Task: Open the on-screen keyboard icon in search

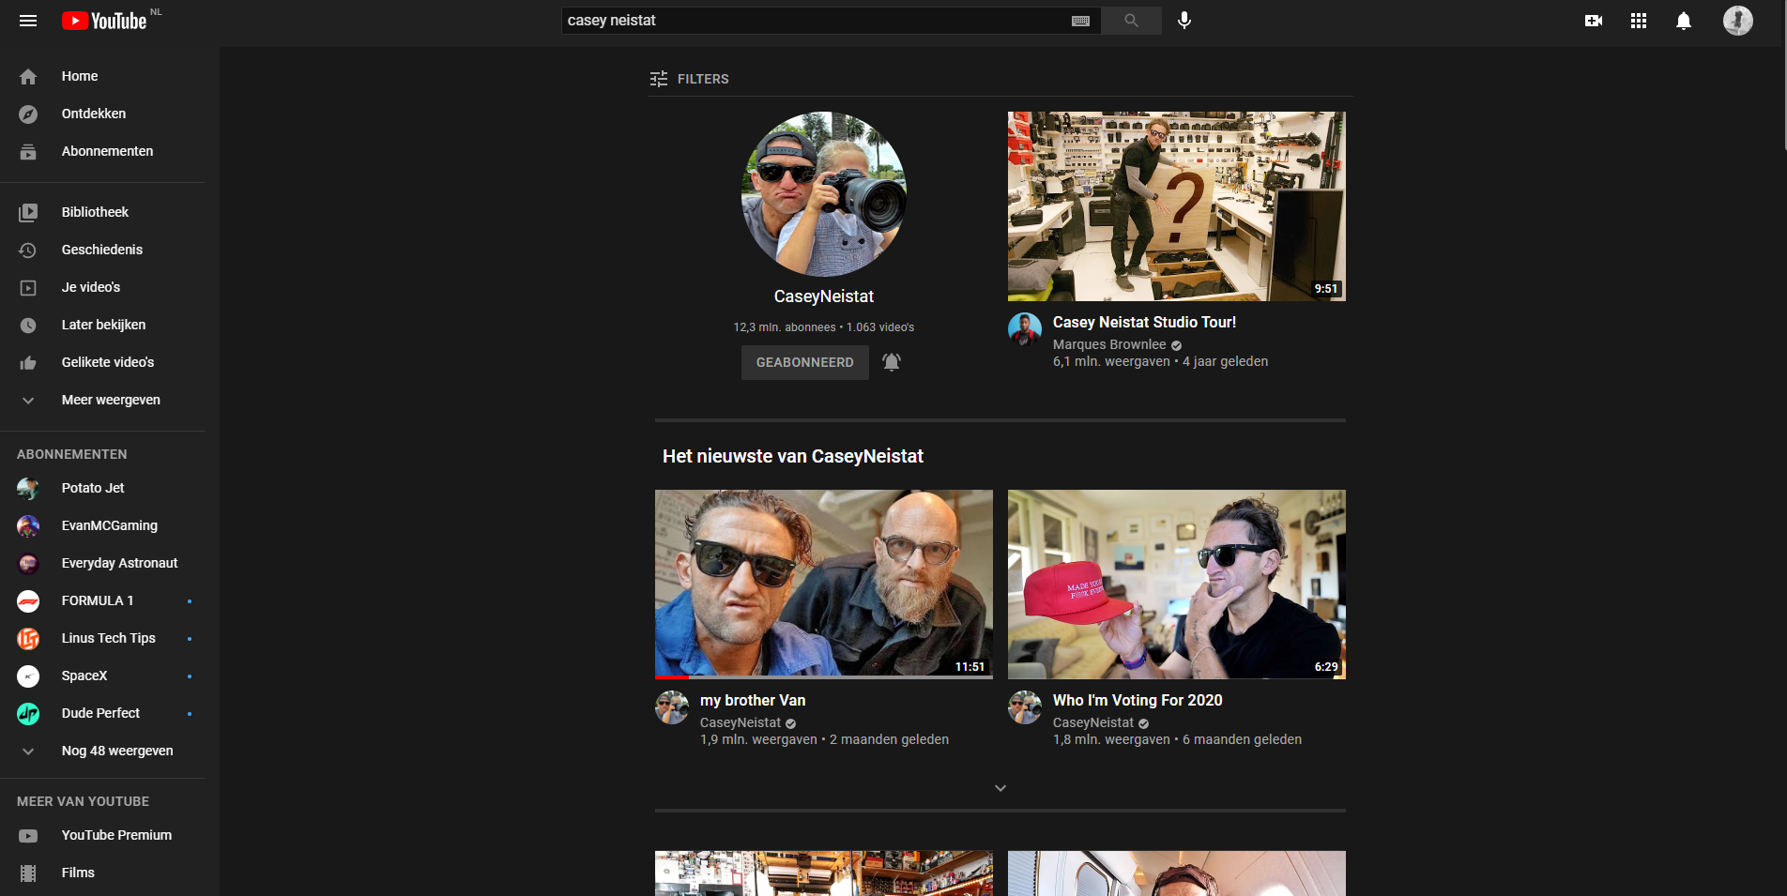Action: pyautogui.click(x=1080, y=21)
